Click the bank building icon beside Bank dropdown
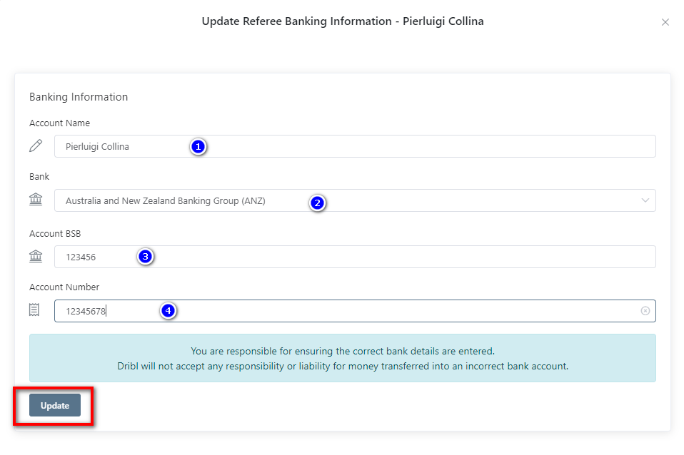The height and width of the screenshot is (455, 684). 36,200
